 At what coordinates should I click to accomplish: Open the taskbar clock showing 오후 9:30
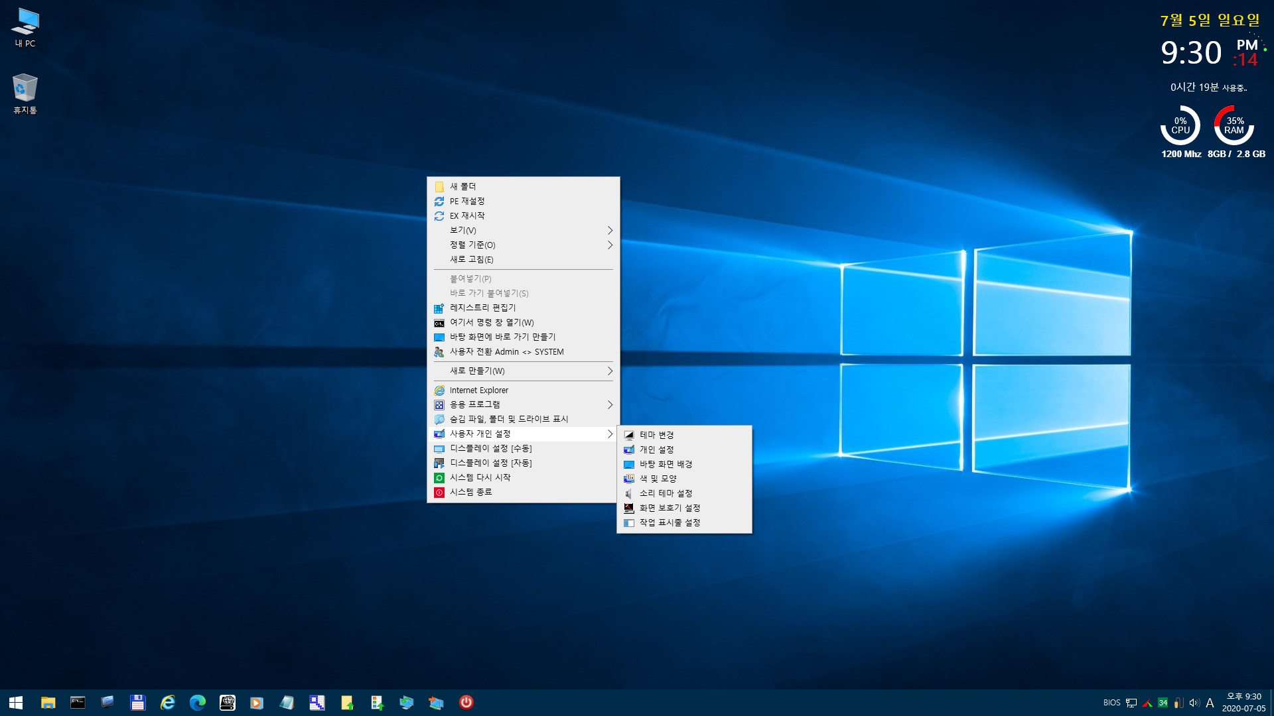tap(1244, 702)
